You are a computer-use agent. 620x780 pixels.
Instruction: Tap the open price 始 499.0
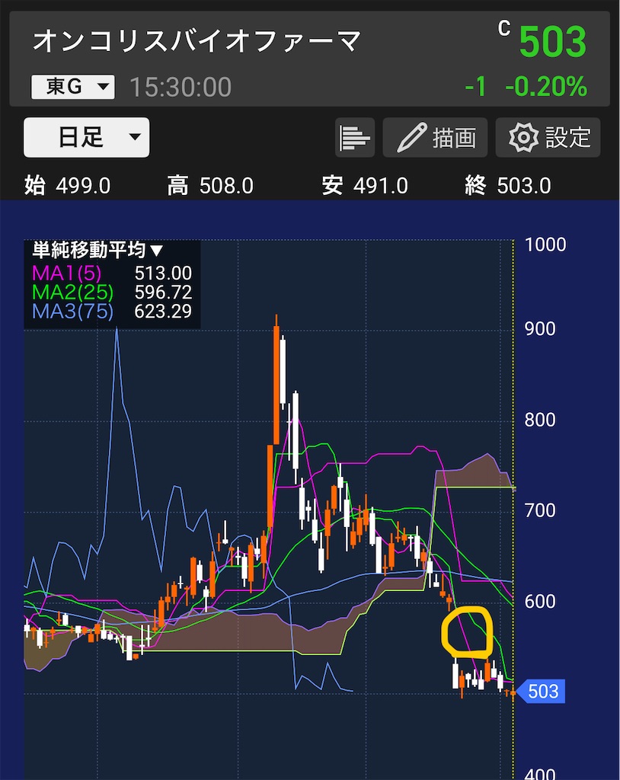68,186
